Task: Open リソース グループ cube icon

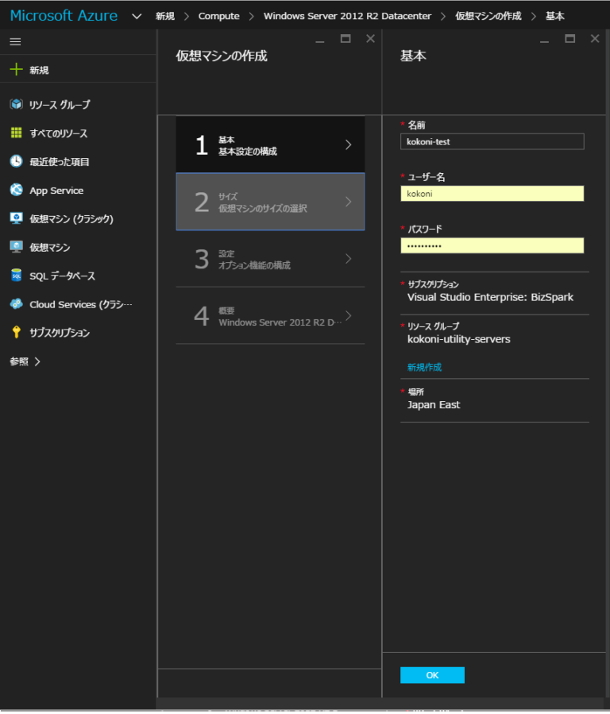Action: pyautogui.click(x=17, y=104)
